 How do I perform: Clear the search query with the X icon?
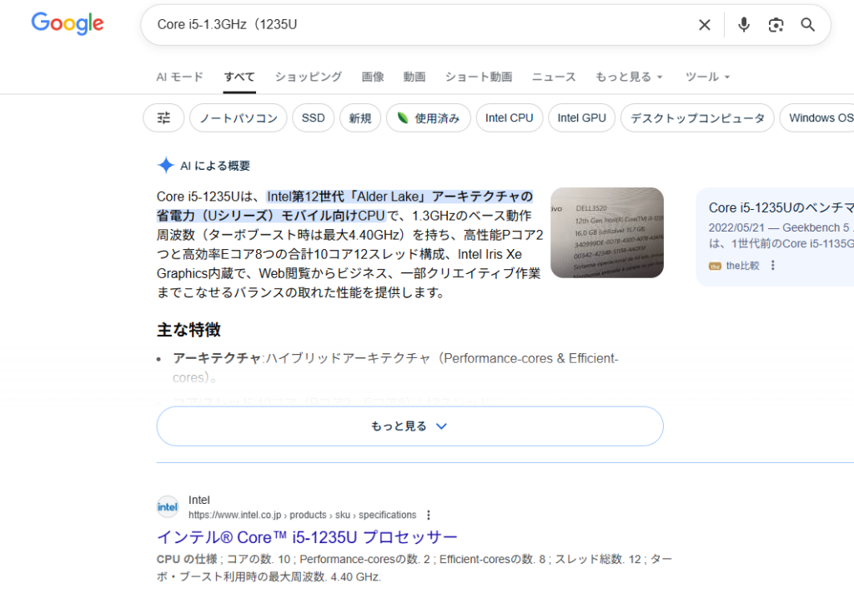(704, 25)
